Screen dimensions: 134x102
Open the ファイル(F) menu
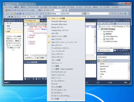pyautogui.click(x=8, y=7)
